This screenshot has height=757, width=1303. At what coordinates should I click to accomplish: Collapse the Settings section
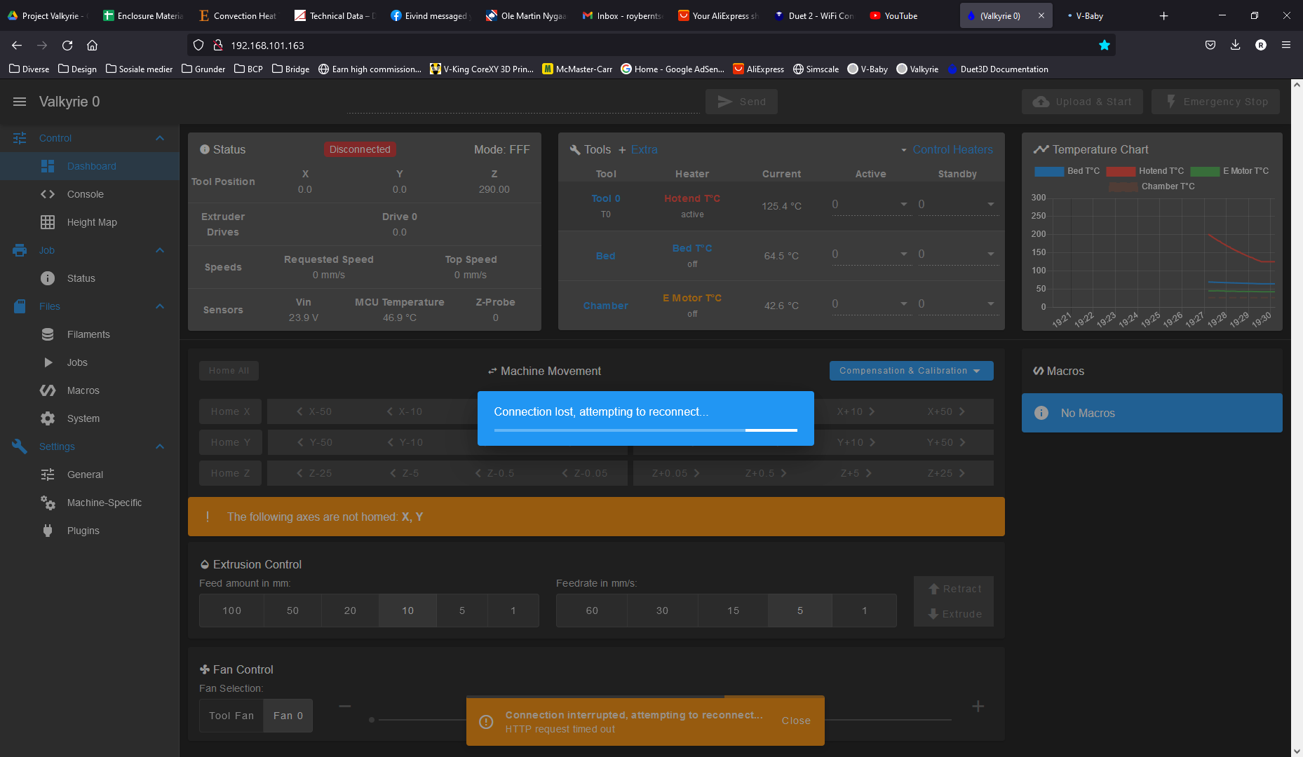pos(160,446)
